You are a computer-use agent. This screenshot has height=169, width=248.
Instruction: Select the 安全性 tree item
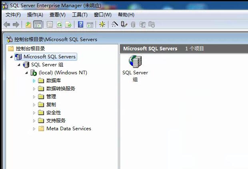tap(54, 113)
